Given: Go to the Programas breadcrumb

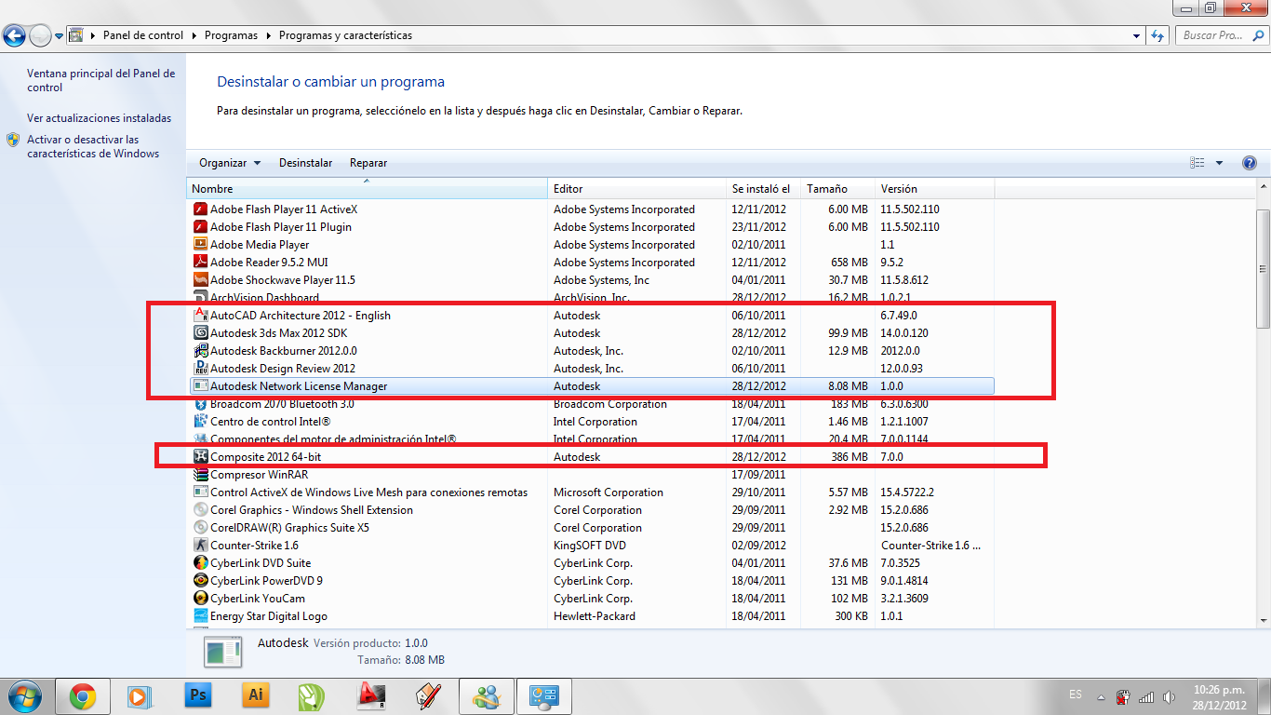Looking at the screenshot, I should (231, 35).
